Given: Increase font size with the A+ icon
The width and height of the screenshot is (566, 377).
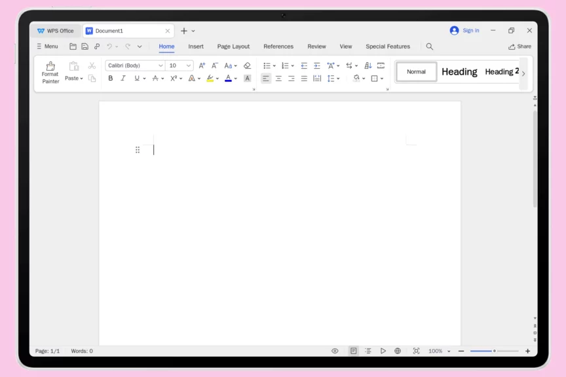Looking at the screenshot, I should tap(202, 65).
